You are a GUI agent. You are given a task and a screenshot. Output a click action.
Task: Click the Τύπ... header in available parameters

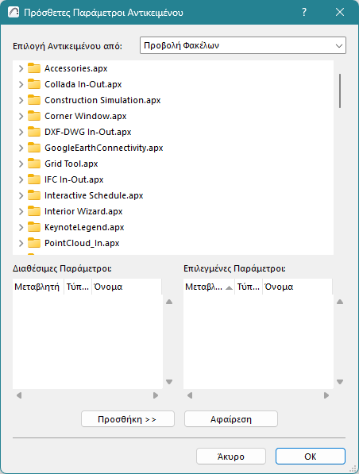click(x=78, y=287)
